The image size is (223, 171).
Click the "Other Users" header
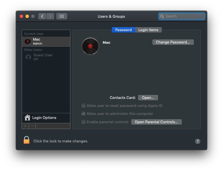[x=33, y=50]
